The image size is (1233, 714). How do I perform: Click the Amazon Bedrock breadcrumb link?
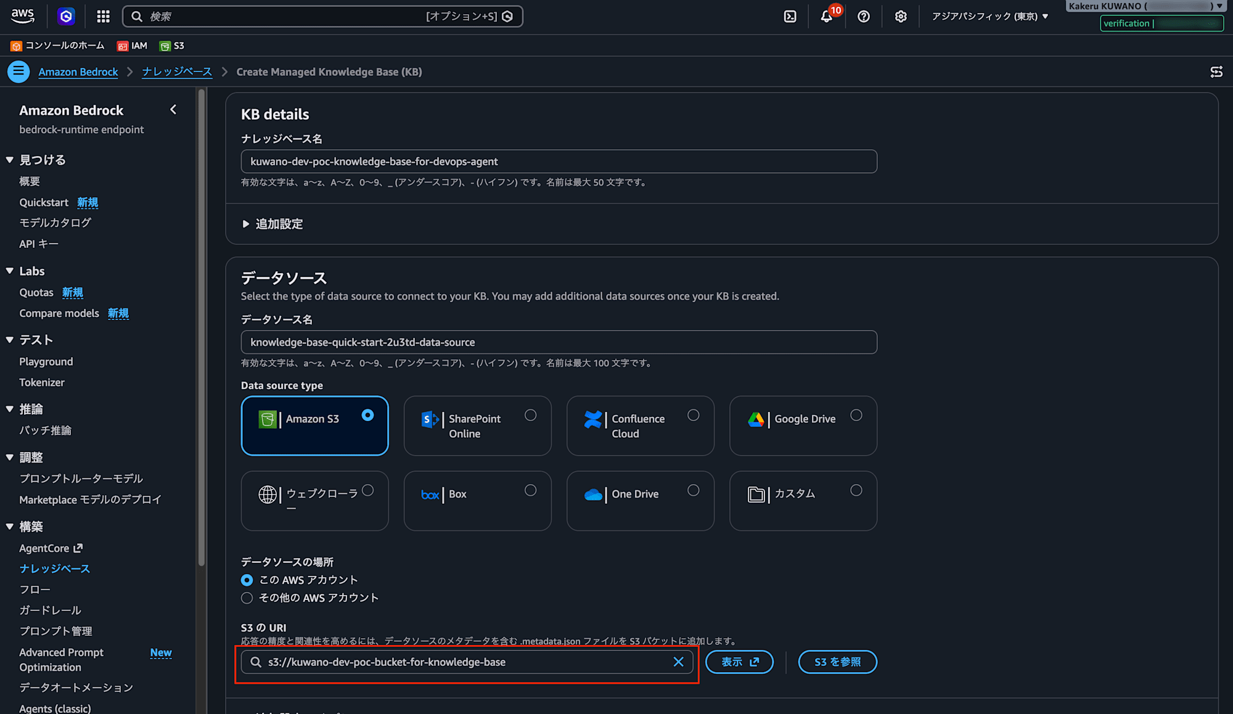(78, 72)
